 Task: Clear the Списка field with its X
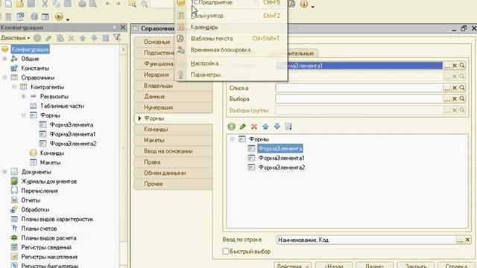[455, 88]
